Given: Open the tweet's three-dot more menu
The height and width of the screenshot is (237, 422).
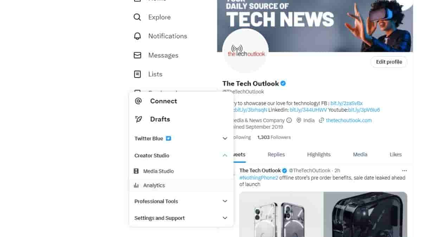Looking at the screenshot, I should [x=404, y=170].
